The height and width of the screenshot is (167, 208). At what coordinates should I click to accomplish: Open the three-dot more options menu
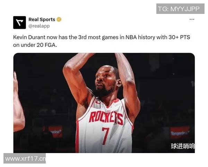point(192,19)
